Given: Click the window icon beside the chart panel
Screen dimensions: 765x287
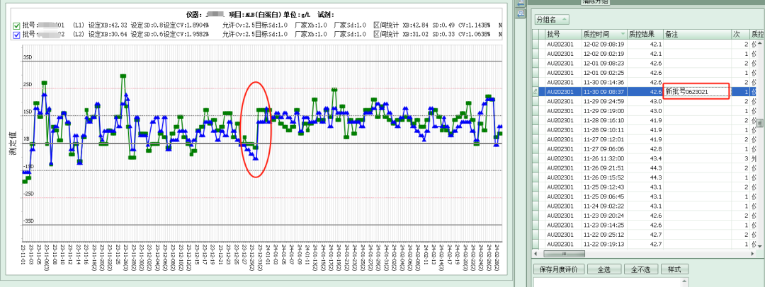Looking at the screenshot, I should coord(521,13).
